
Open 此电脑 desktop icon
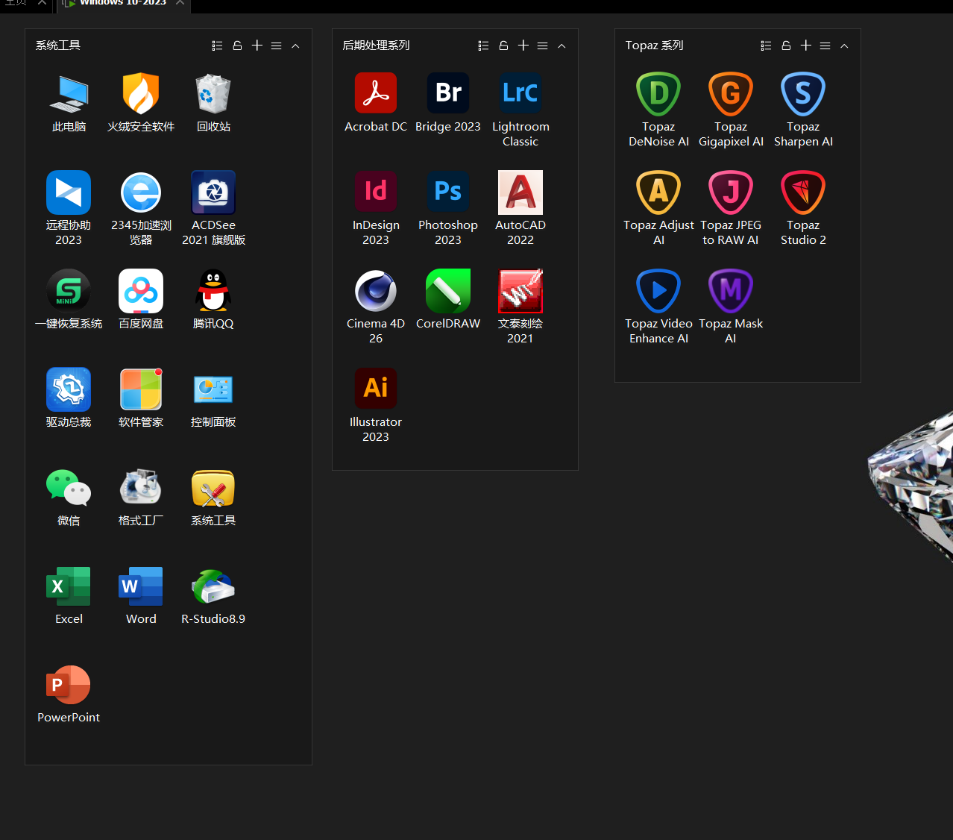(69, 94)
